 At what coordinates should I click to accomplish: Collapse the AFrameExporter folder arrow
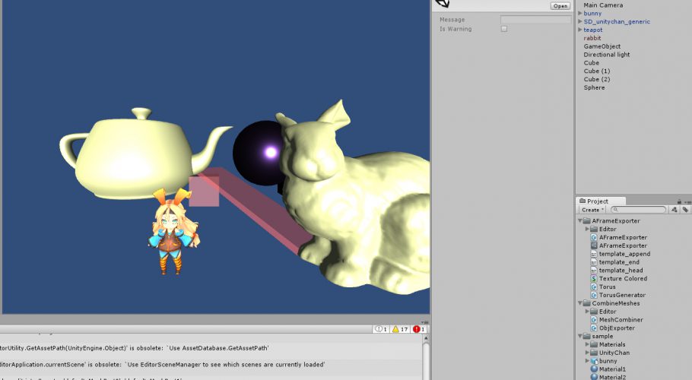580,221
